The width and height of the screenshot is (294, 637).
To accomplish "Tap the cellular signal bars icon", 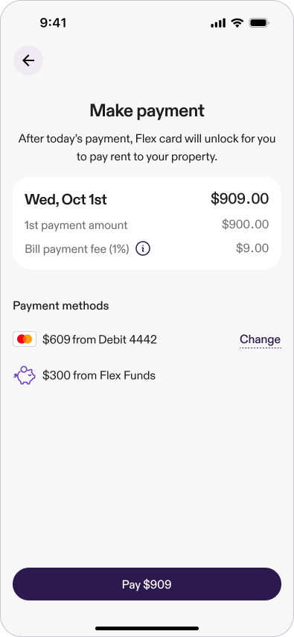I will [x=218, y=24].
